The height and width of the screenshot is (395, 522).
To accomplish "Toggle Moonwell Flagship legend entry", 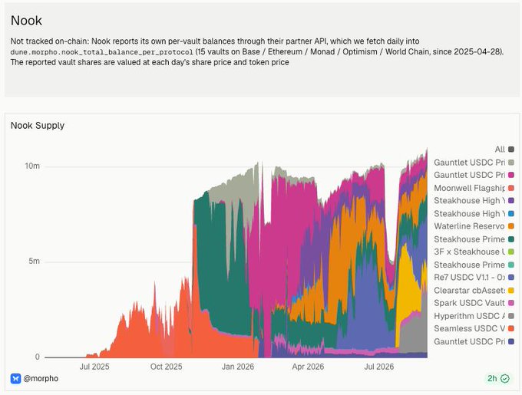I will pos(474,188).
